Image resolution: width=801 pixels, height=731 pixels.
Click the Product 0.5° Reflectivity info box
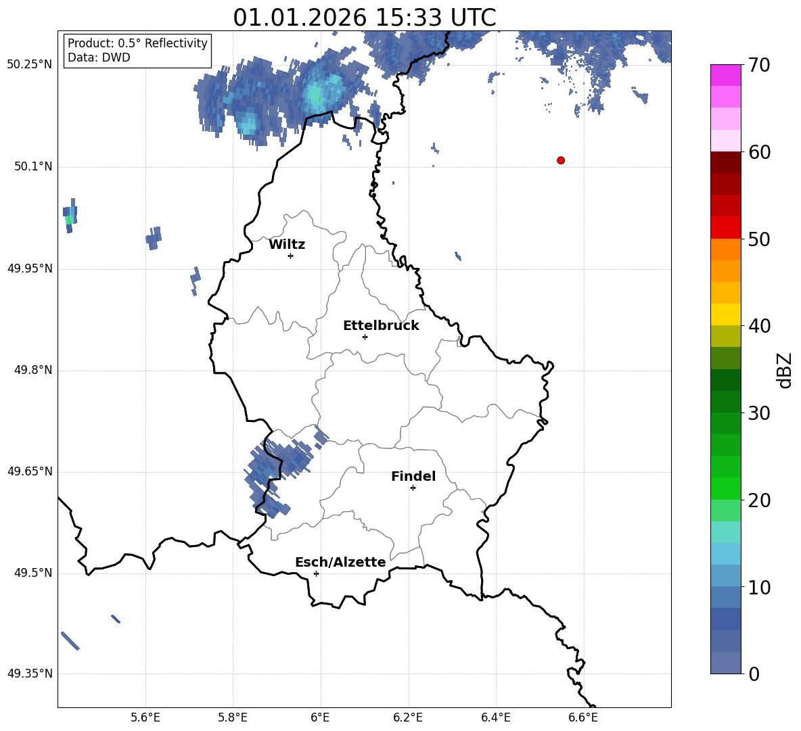coord(137,51)
